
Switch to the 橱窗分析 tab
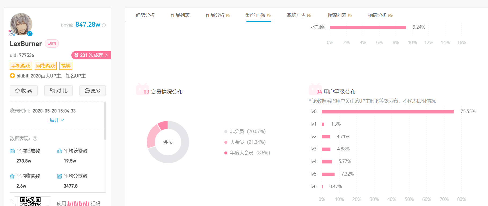(x=380, y=15)
